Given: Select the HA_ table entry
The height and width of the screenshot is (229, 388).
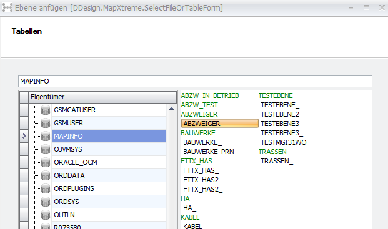Looking at the screenshot, I should [189, 208].
